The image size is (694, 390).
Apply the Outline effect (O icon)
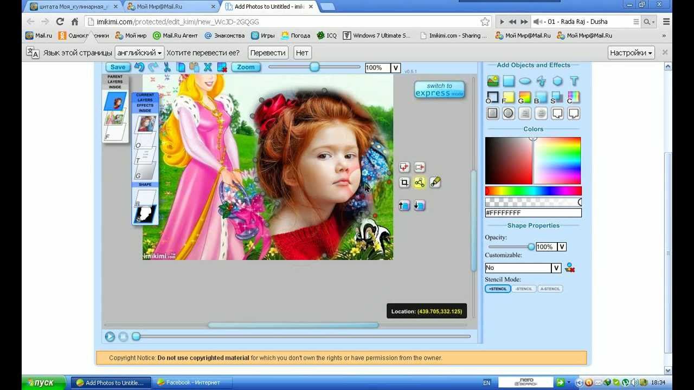pos(492,97)
